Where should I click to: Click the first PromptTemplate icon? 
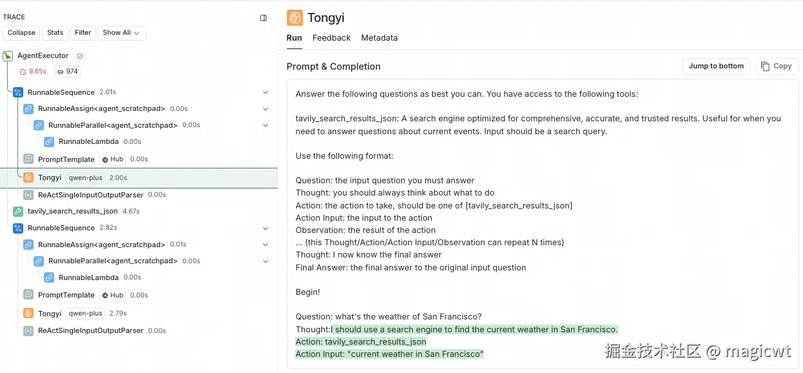point(28,159)
